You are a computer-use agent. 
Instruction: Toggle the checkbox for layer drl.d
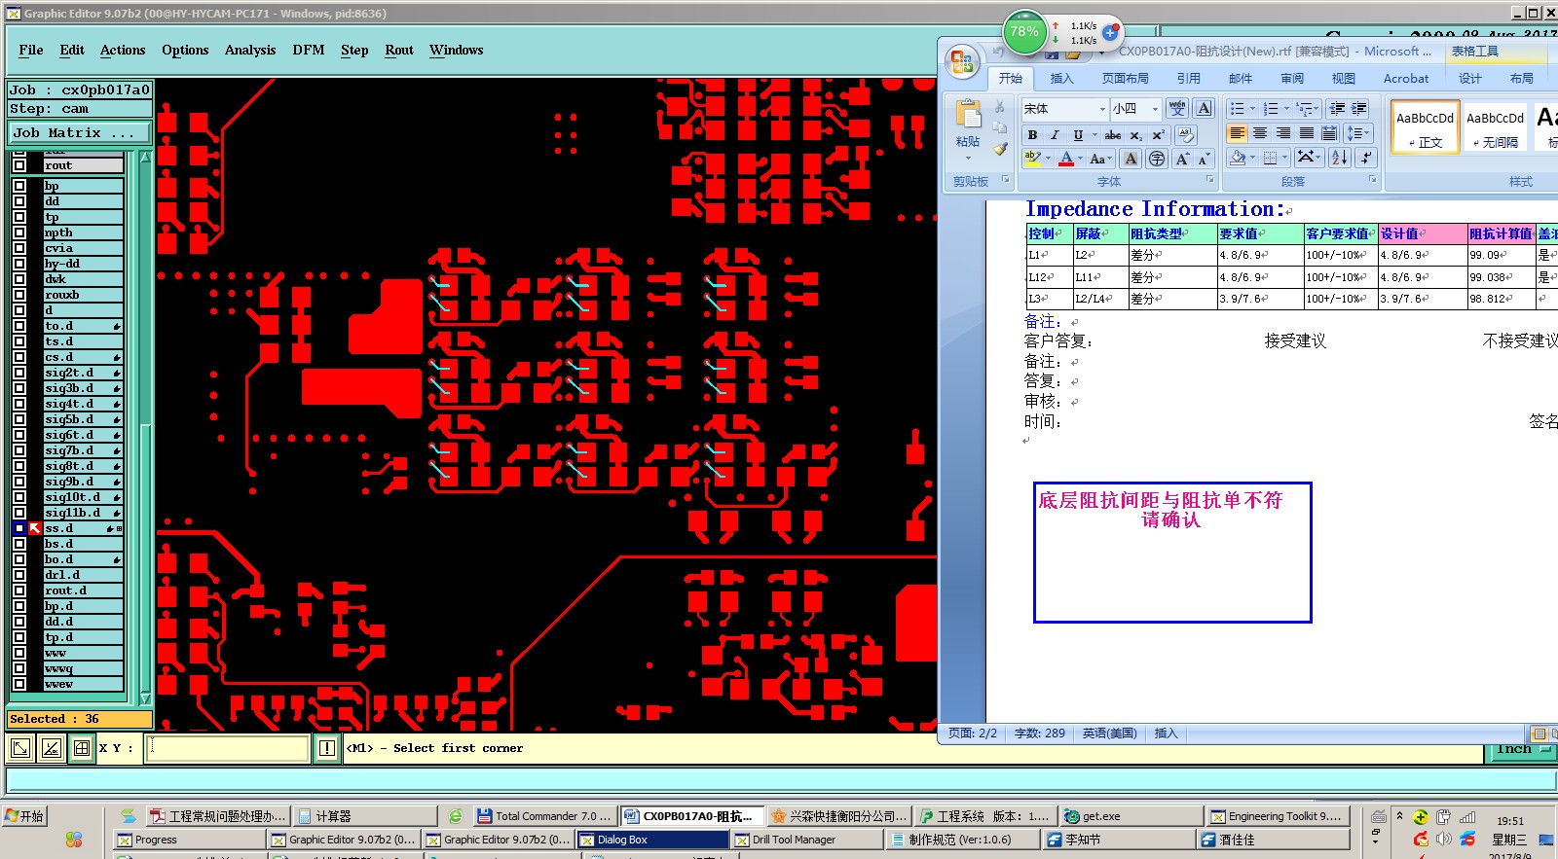(x=19, y=575)
